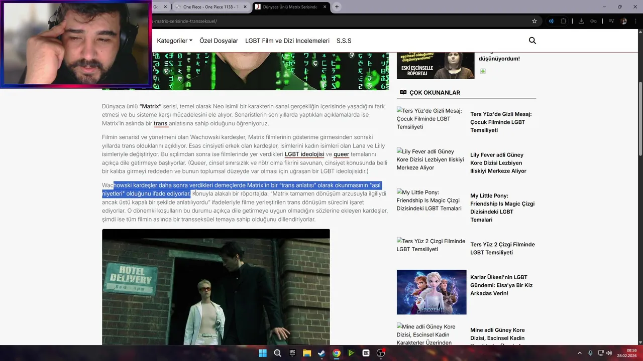Open 'Ters Yüz'de Gizli Mesaj' article title
643x361 pixels.
coord(501,122)
